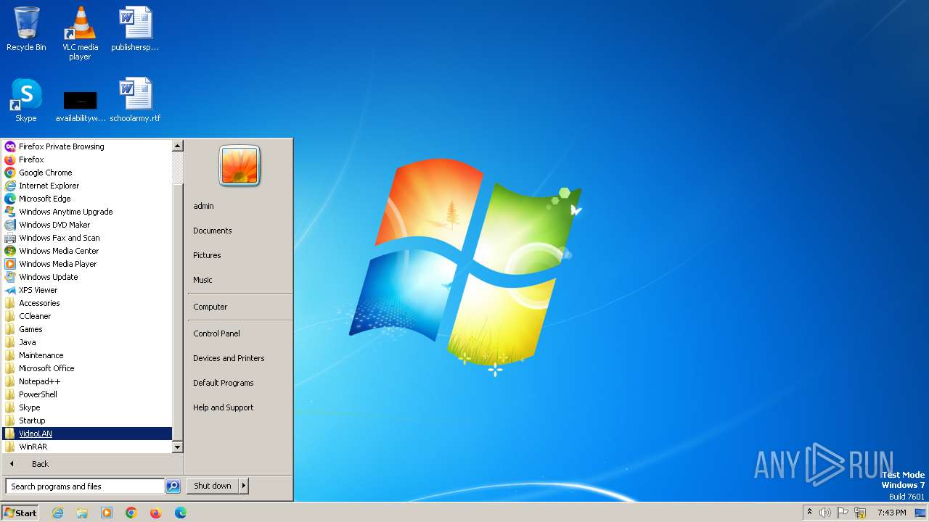This screenshot has height=522, width=929.
Task: Expand the Maintenance folder
Action: coord(87,355)
